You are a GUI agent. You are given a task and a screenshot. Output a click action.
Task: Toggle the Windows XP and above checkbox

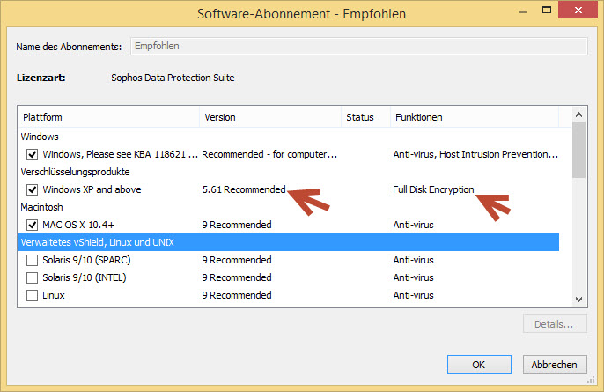point(32,189)
